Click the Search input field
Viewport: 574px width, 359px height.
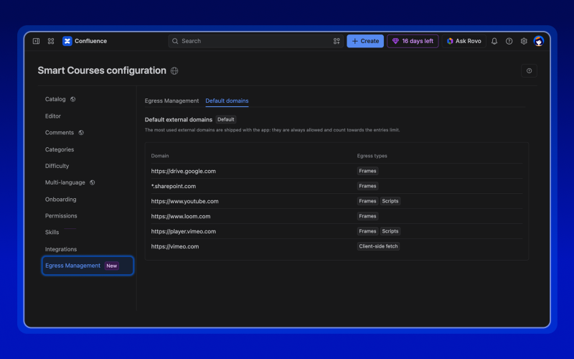[x=255, y=41]
